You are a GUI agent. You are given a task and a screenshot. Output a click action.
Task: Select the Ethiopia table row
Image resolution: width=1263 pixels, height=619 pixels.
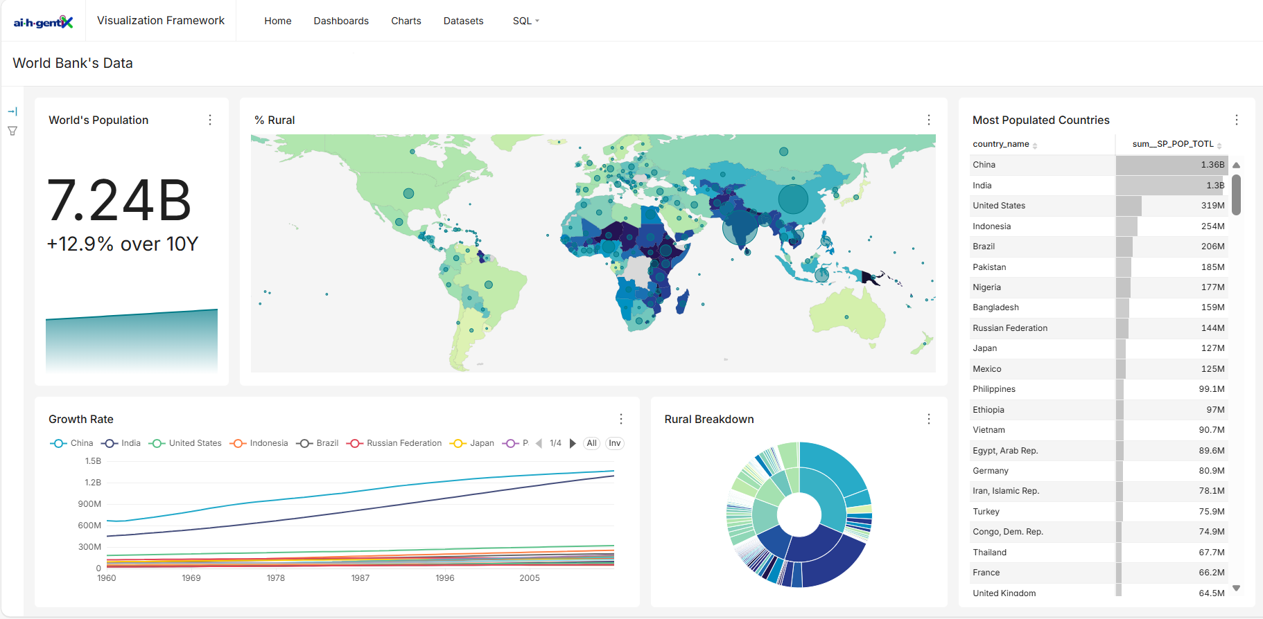click(x=1099, y=410)
